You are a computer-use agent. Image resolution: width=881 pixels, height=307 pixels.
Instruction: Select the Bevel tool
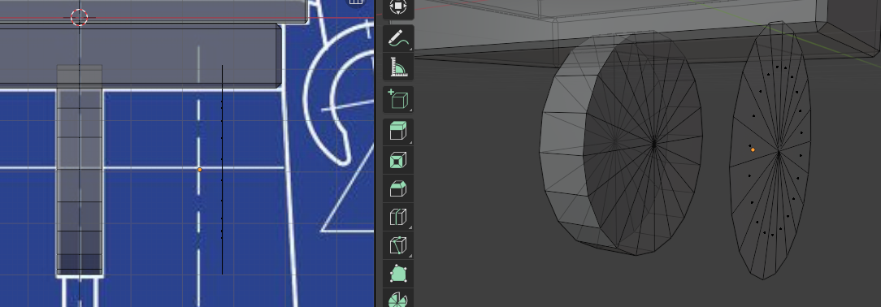point(398,188)
